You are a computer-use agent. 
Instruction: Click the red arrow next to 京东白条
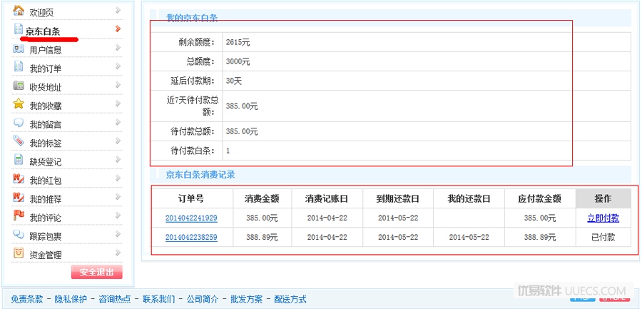click(118, 29)
